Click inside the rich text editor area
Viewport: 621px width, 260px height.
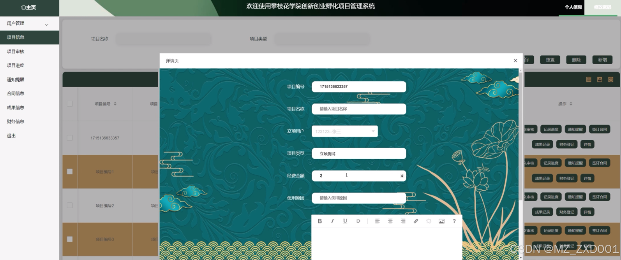(x=387, y=244)
